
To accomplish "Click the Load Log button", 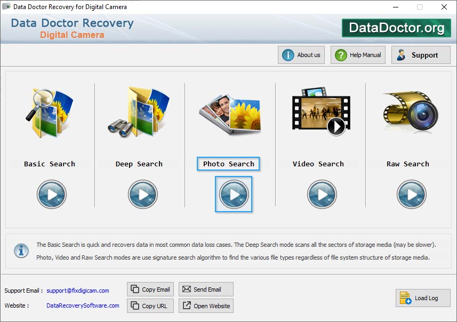I will [423, 298].
